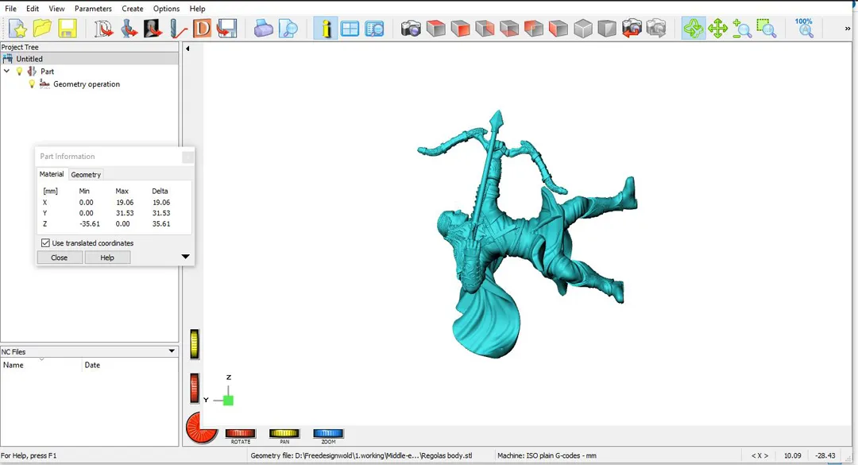858x465 pixels.
Task: Click the Close button in Part Information
Action: pos(59,258)
